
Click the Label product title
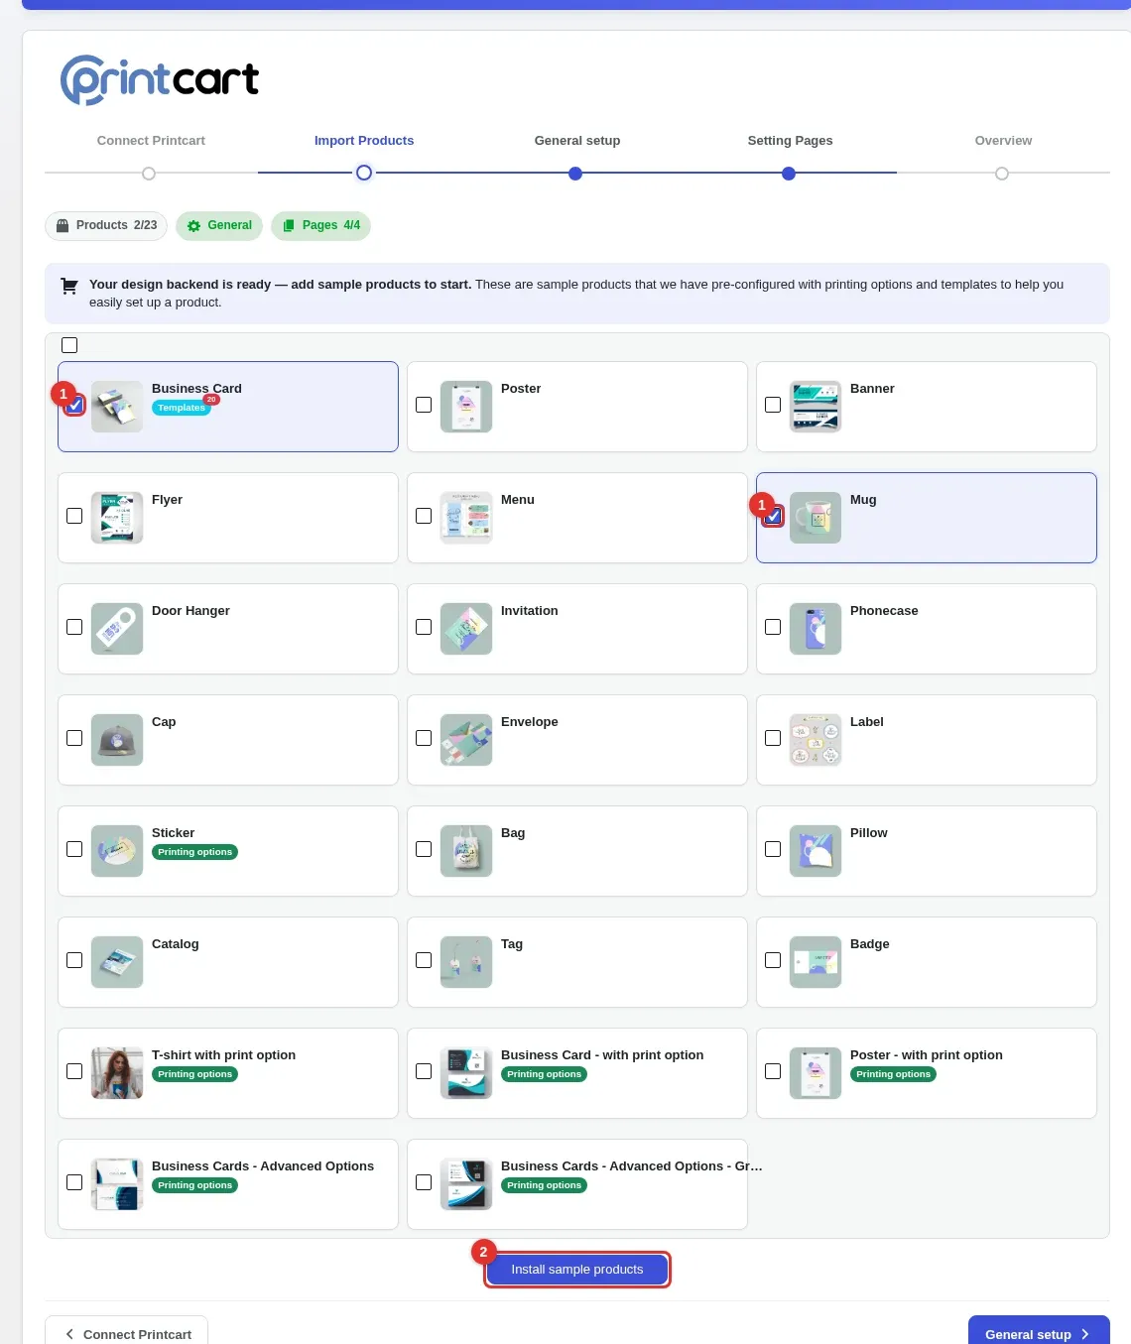coord(867,722)
